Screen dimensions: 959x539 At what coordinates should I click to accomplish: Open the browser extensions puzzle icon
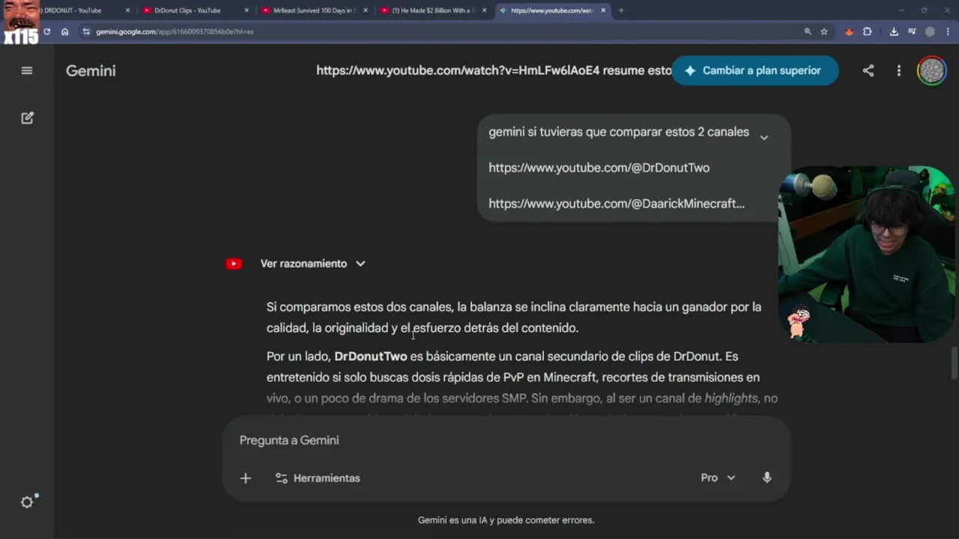(868, 31)
